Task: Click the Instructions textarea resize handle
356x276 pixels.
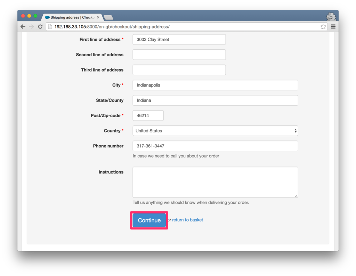Action: point(296,196)
